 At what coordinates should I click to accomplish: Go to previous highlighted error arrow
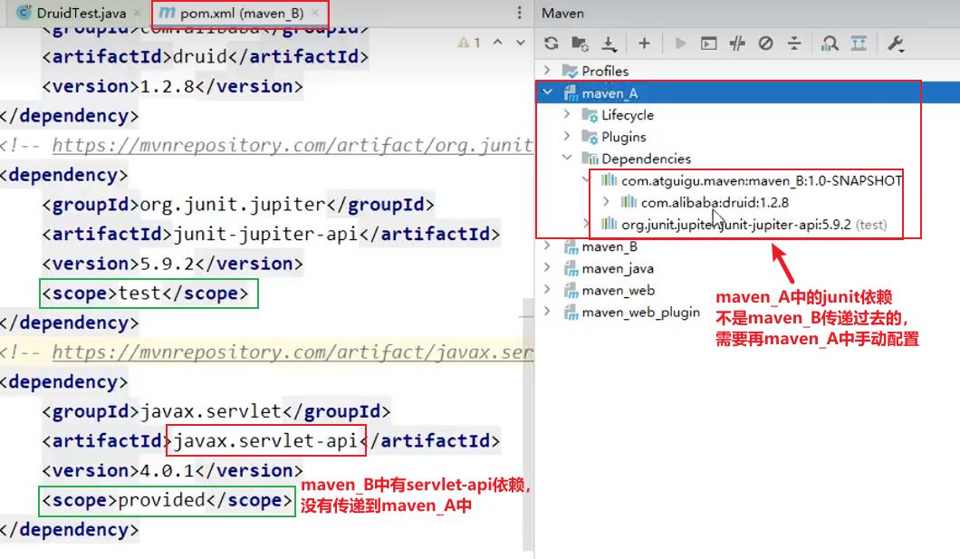(x=498, y=43)
